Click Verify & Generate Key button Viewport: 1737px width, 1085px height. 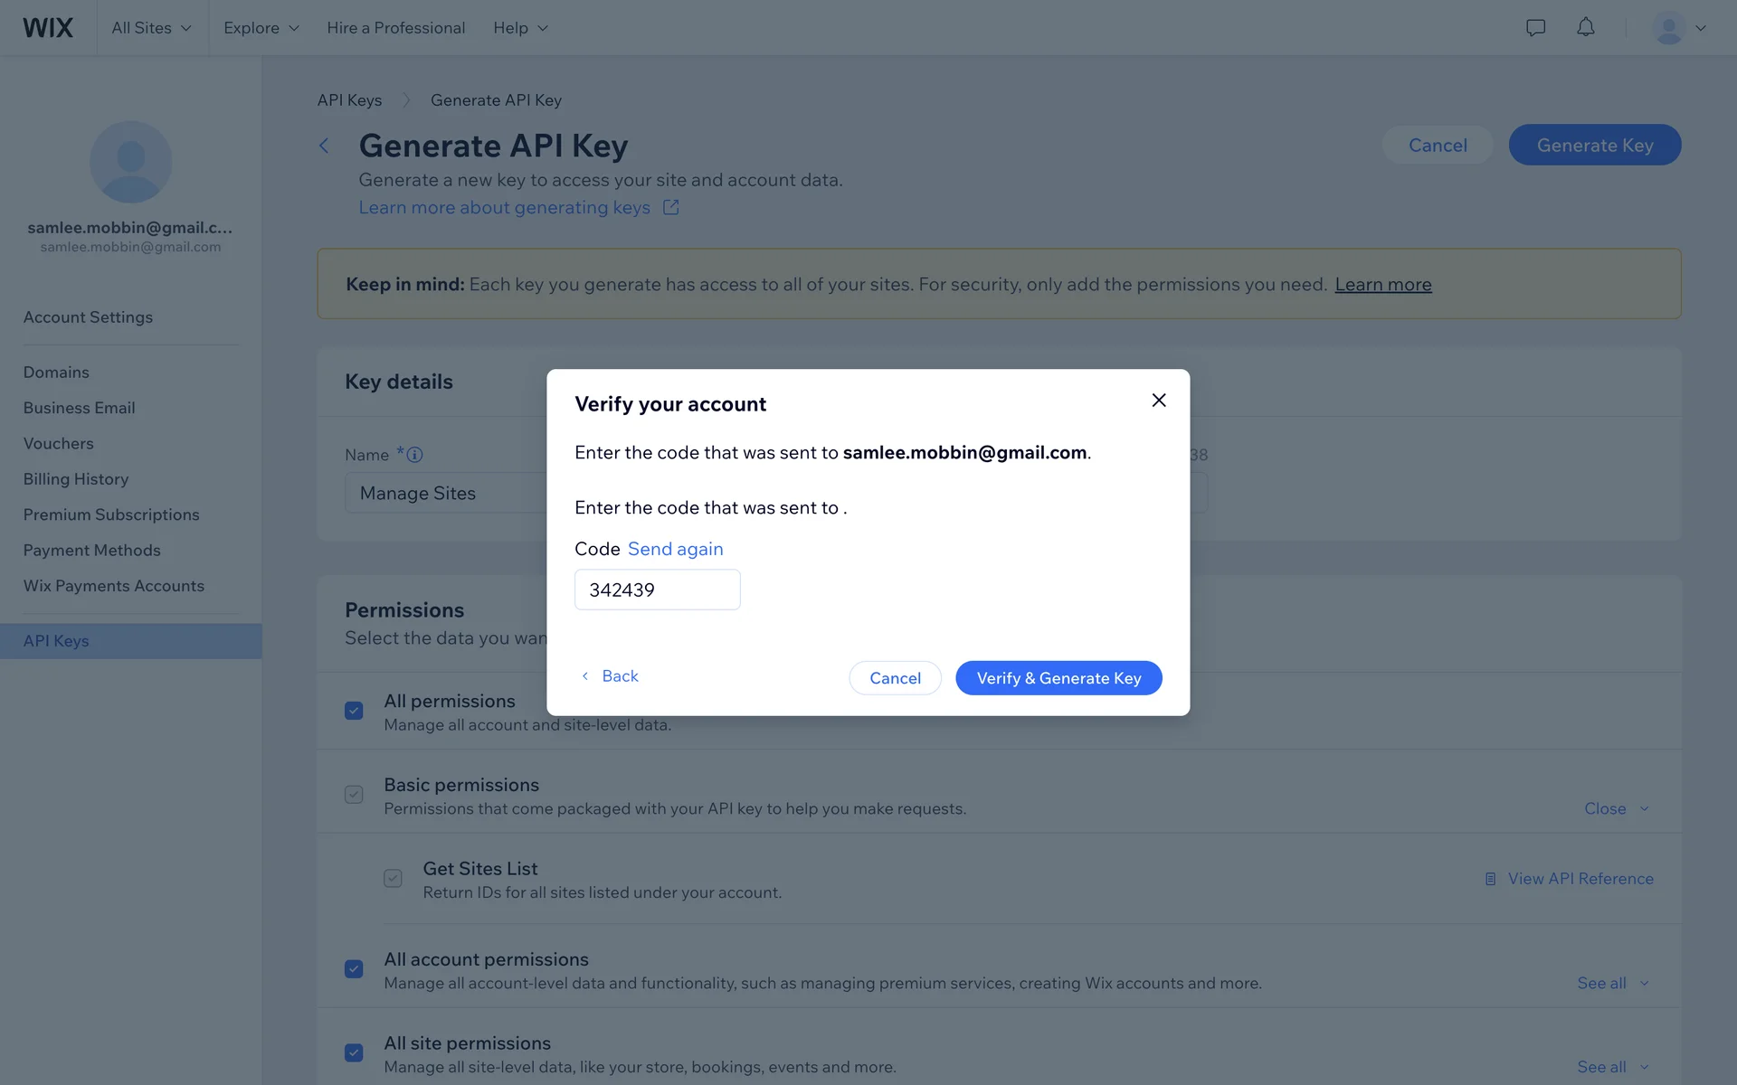[1058, 678]
